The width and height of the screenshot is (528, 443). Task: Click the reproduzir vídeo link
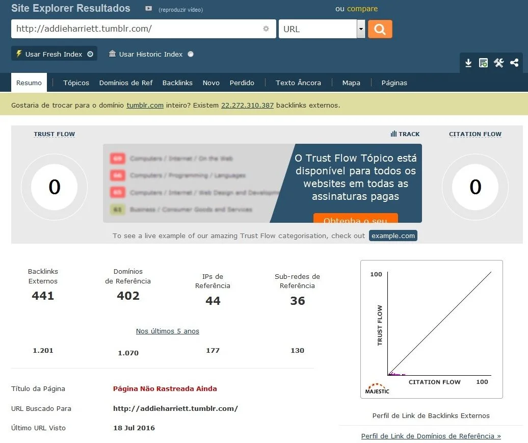(x=181, y=10)
